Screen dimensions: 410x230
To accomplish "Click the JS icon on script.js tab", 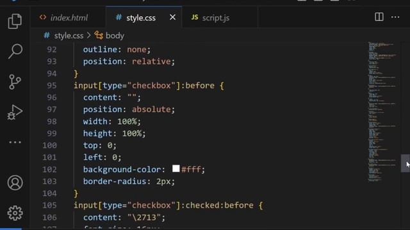I will point(195,17).
